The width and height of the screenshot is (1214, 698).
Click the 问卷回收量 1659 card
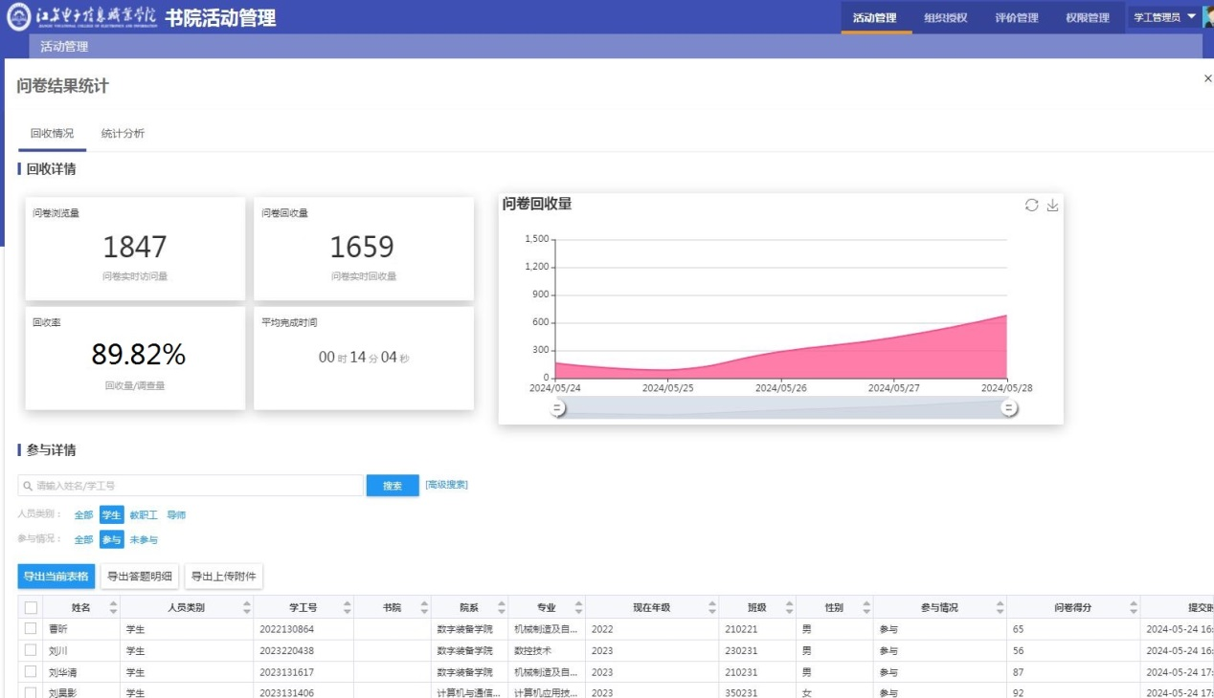pos(364,249)
